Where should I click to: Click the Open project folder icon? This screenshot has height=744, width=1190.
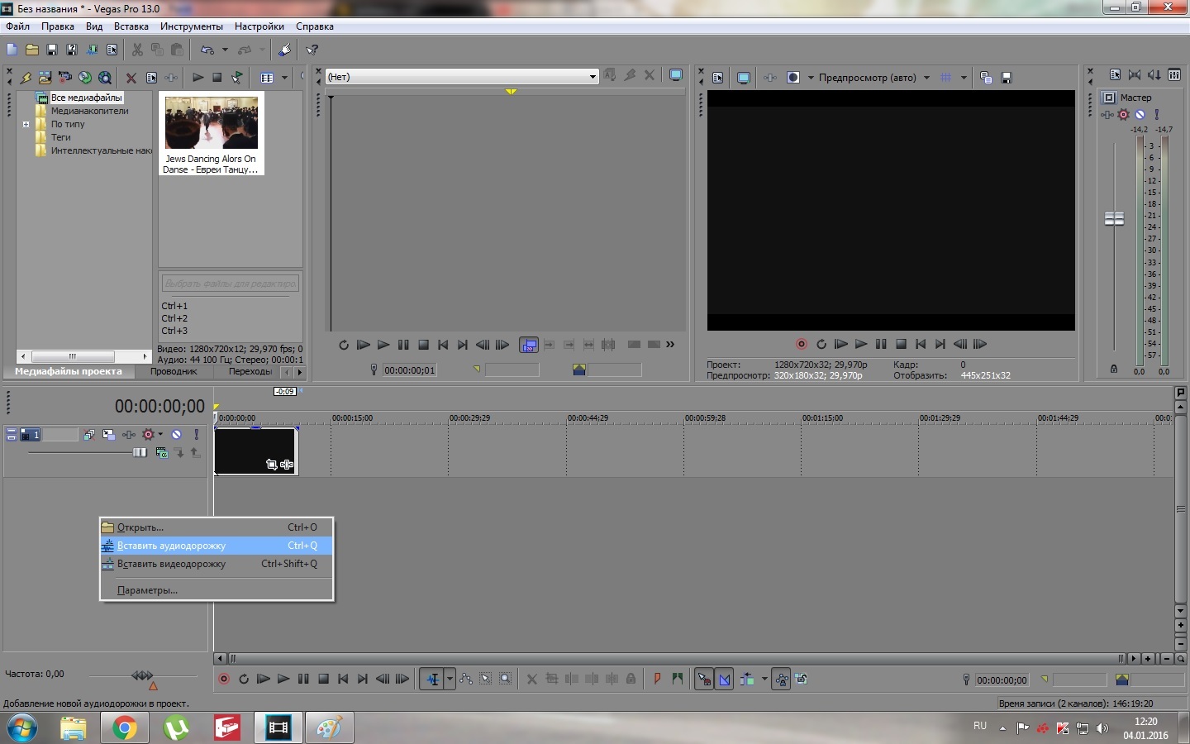32,50
